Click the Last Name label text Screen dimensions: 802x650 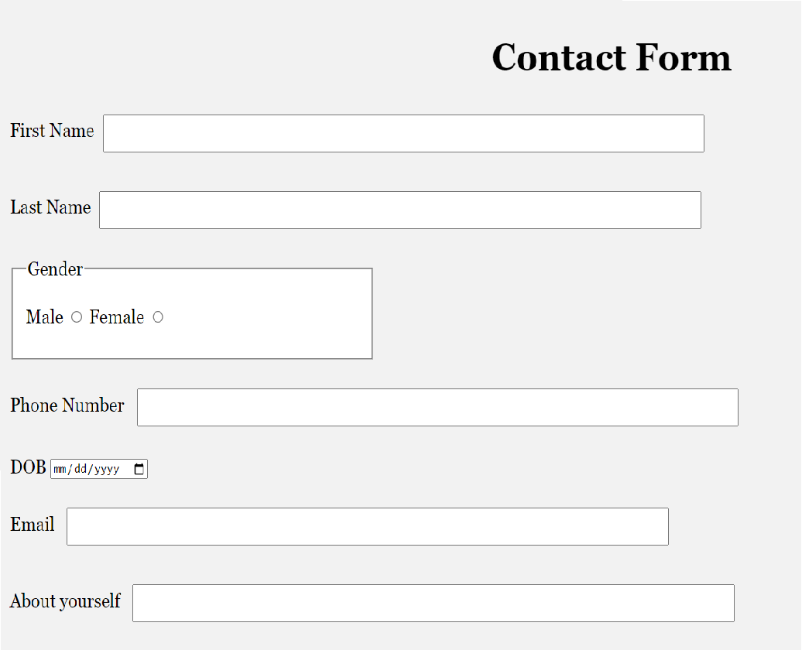point(50,207)
